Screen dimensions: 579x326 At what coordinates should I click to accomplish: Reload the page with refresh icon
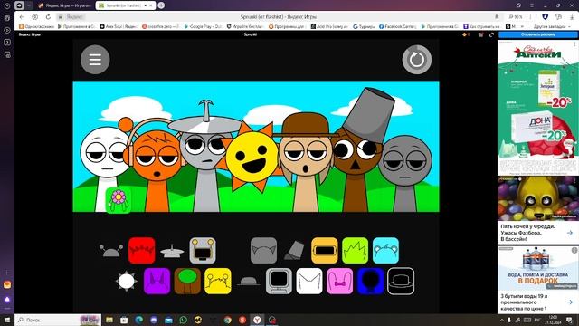pos(48,17)
